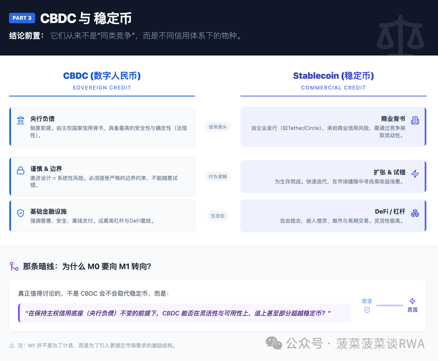
Task: Click the warning triangle icon in footnote
Action: pyautogui.click(x=12, y=346)
